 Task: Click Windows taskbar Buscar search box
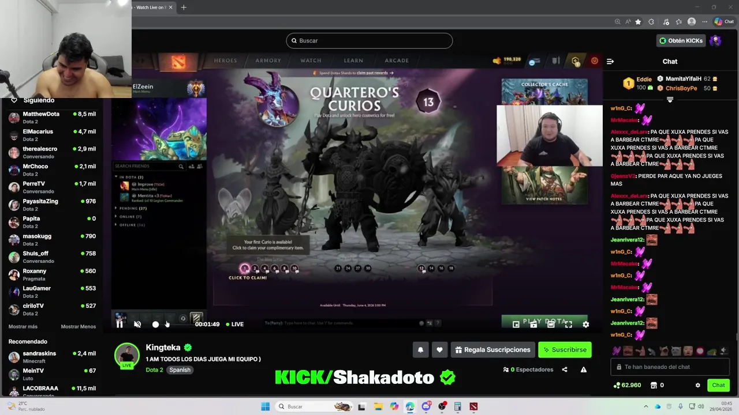point(315,406)
